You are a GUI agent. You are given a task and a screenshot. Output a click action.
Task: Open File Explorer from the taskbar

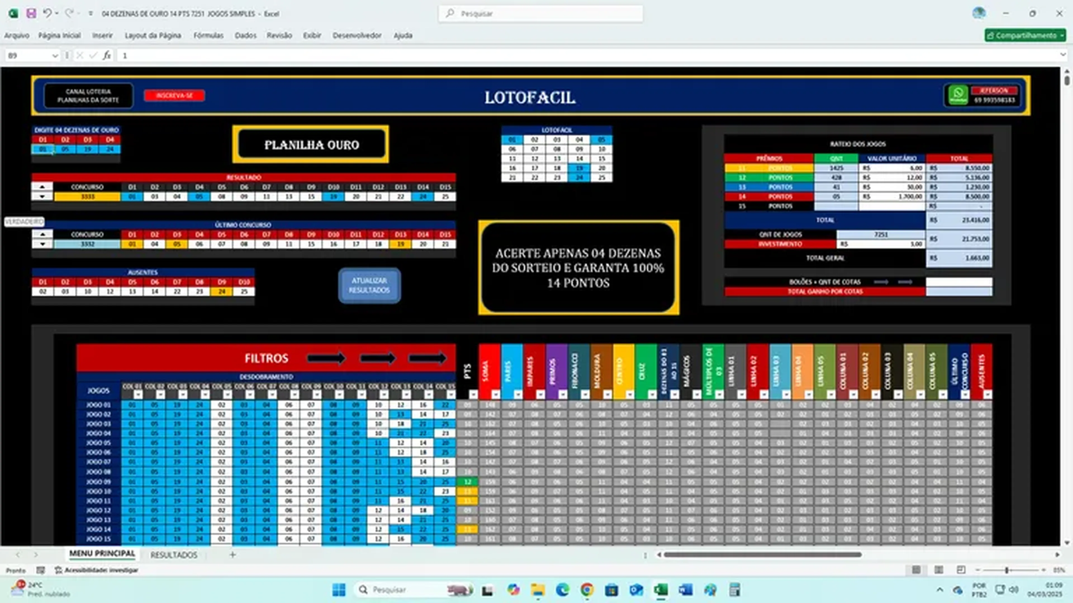538,590
